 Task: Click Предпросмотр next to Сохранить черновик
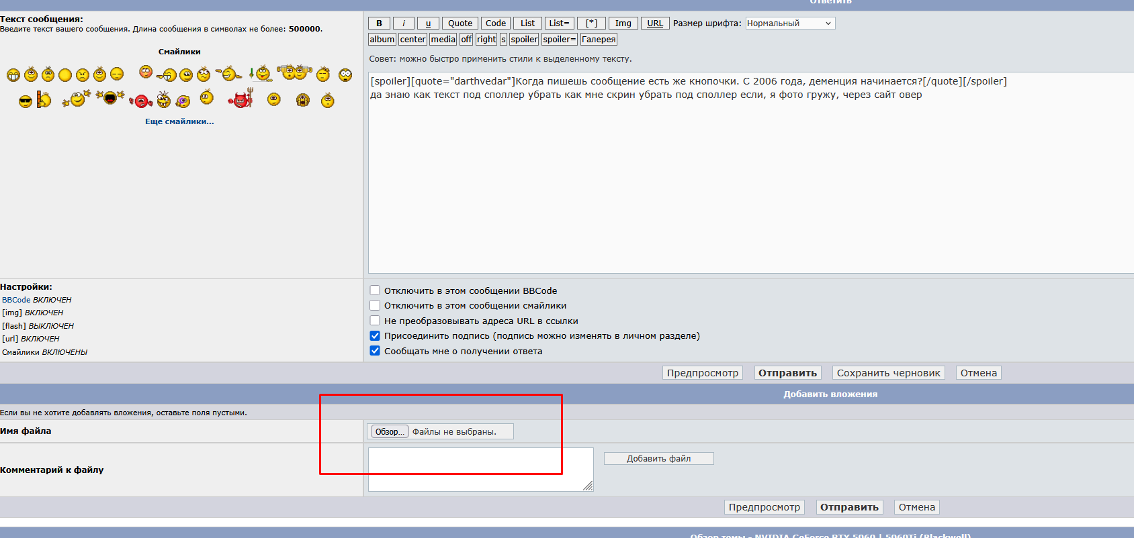(x=703, y=373)
